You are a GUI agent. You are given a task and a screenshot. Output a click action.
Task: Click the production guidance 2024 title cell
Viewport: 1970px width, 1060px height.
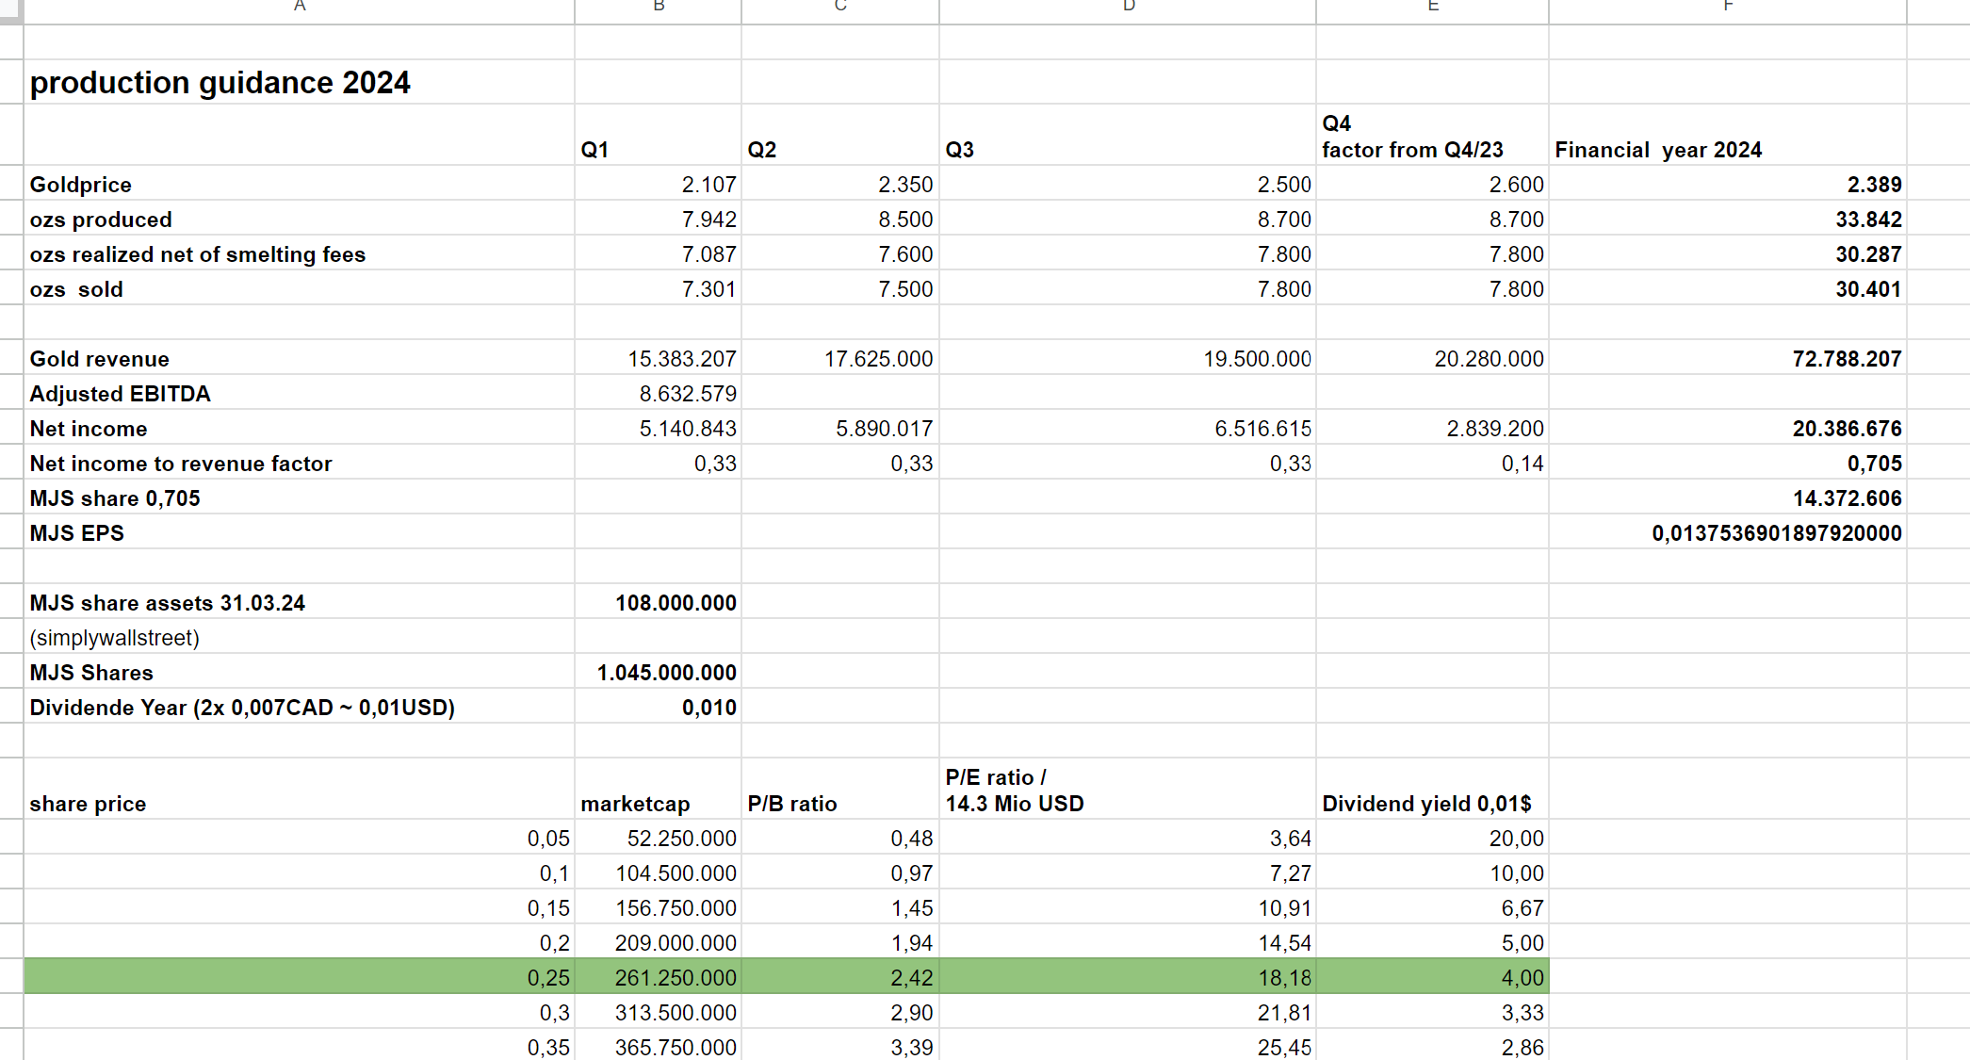[x=220, y=83]
